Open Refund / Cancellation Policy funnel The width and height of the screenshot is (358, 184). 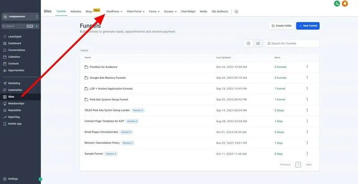click(x=102, y=143)
